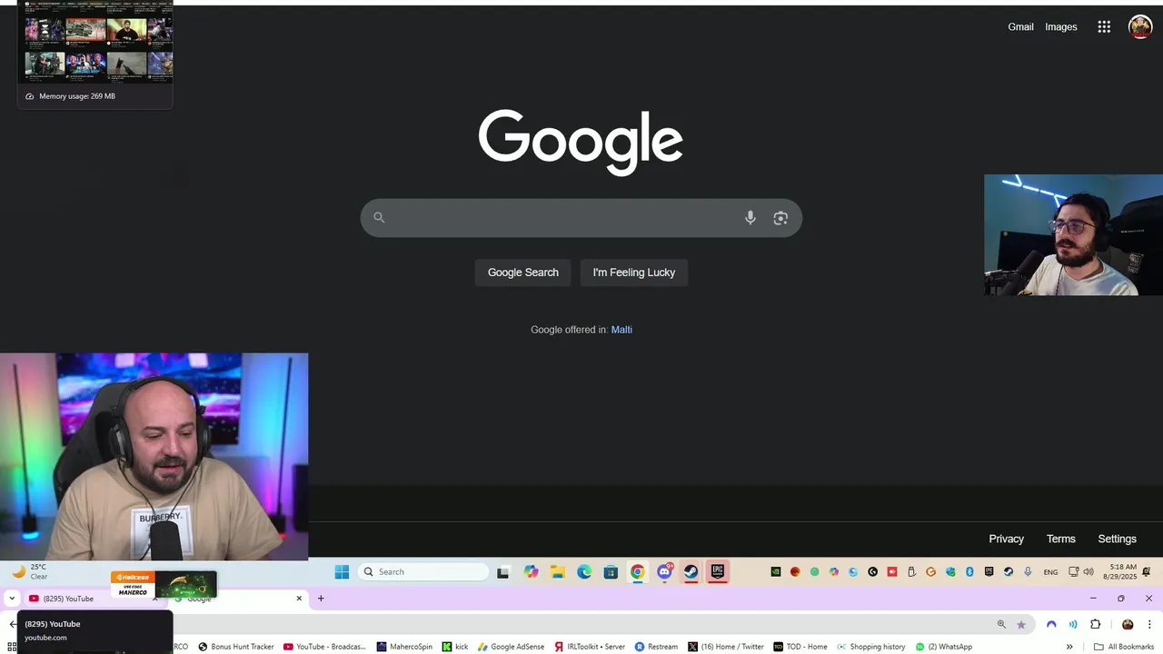Open the All Bookmarks folder
This screenshot has width=1163, height=654.
point(1124,647)
